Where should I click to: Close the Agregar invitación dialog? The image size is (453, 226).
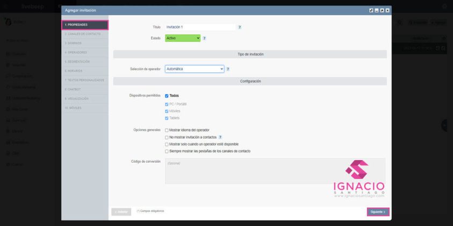(x=387, y=10)
